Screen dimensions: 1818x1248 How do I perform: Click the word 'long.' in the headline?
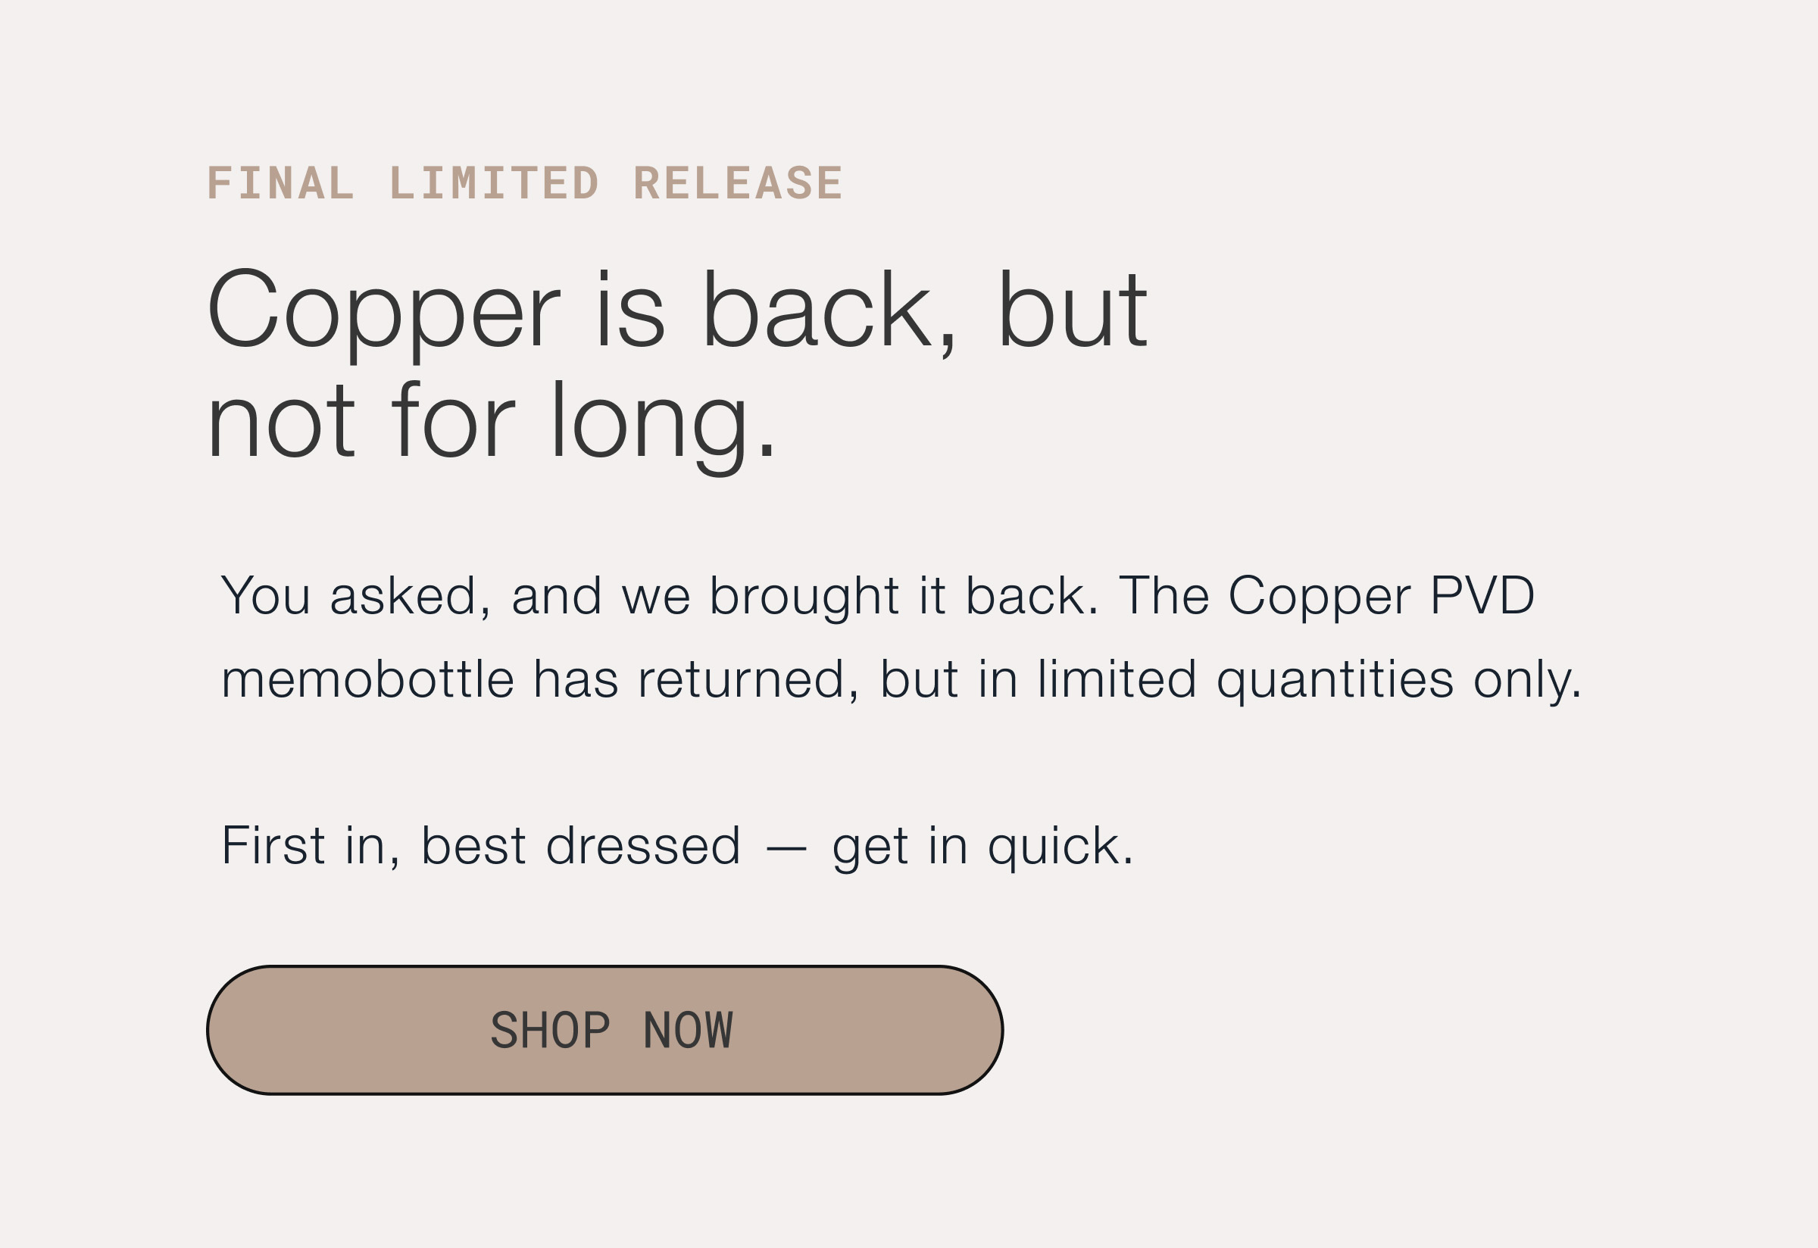pos(664,426)
